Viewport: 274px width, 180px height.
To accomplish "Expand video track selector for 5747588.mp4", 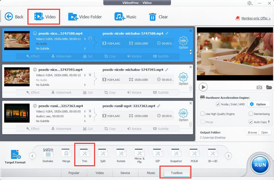I will point(85,39).
